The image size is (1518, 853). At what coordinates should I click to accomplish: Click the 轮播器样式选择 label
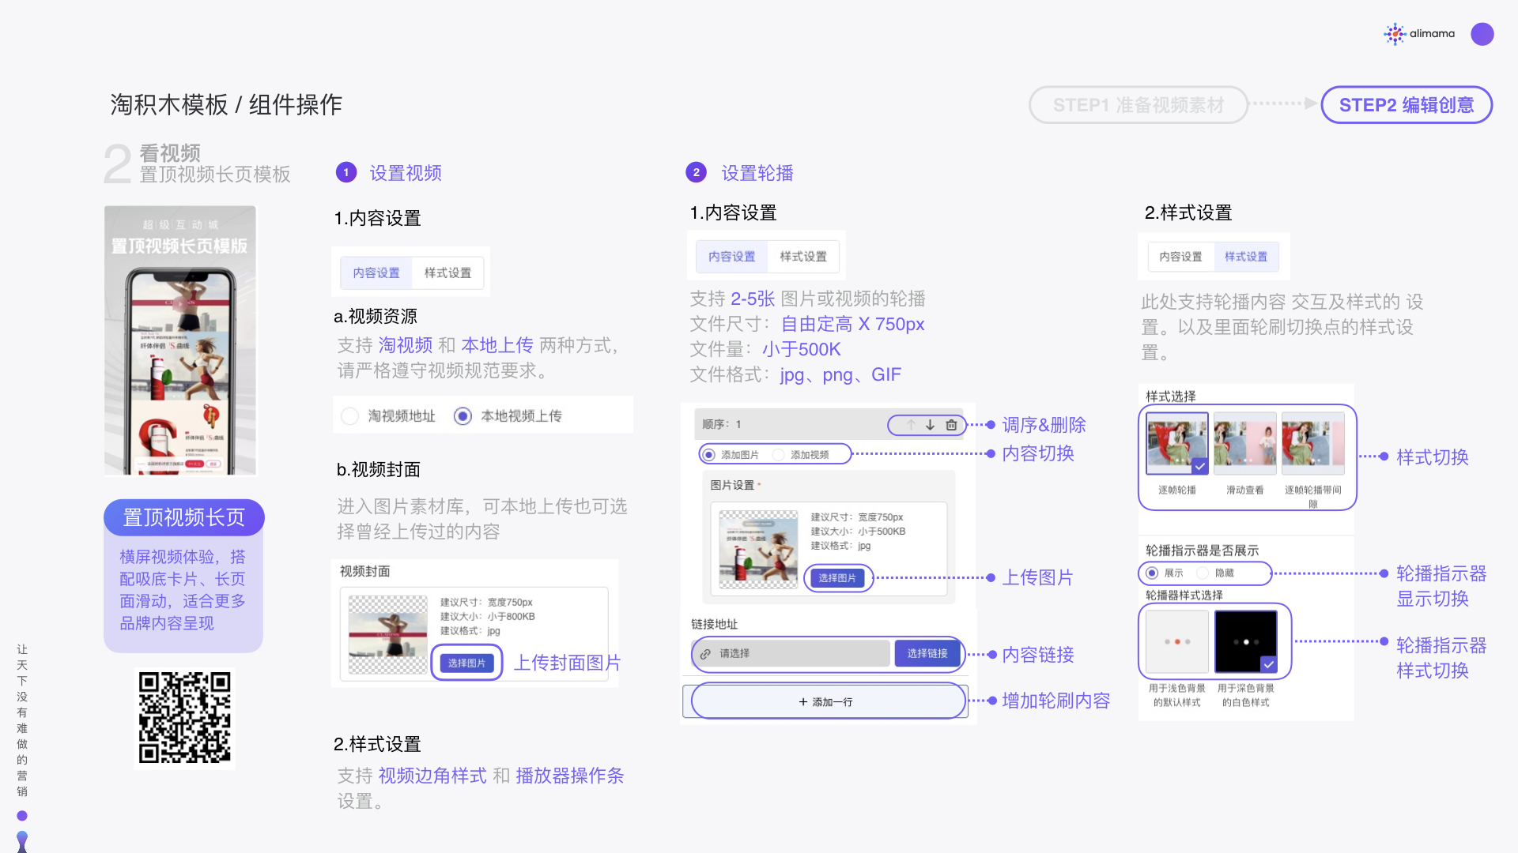pyautogui.click(x=1184, y=596)
